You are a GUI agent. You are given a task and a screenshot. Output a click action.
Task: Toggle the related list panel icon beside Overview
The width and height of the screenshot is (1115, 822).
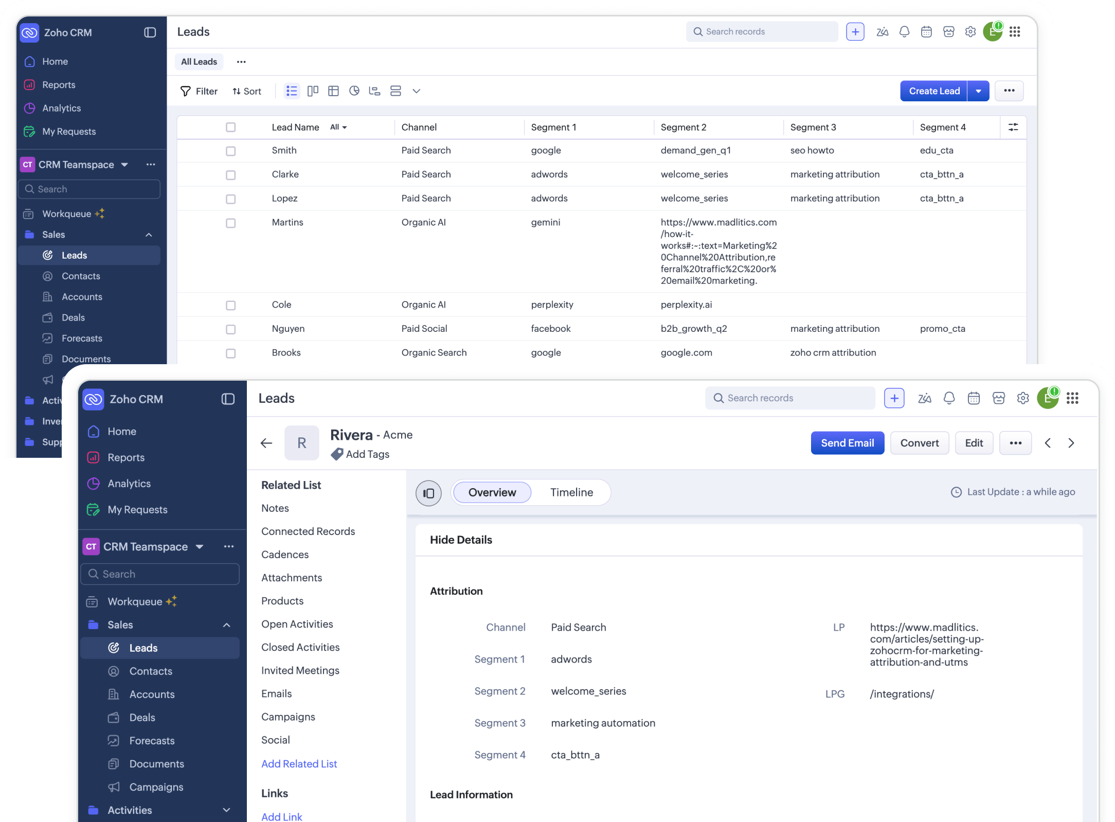coord(428,493)
